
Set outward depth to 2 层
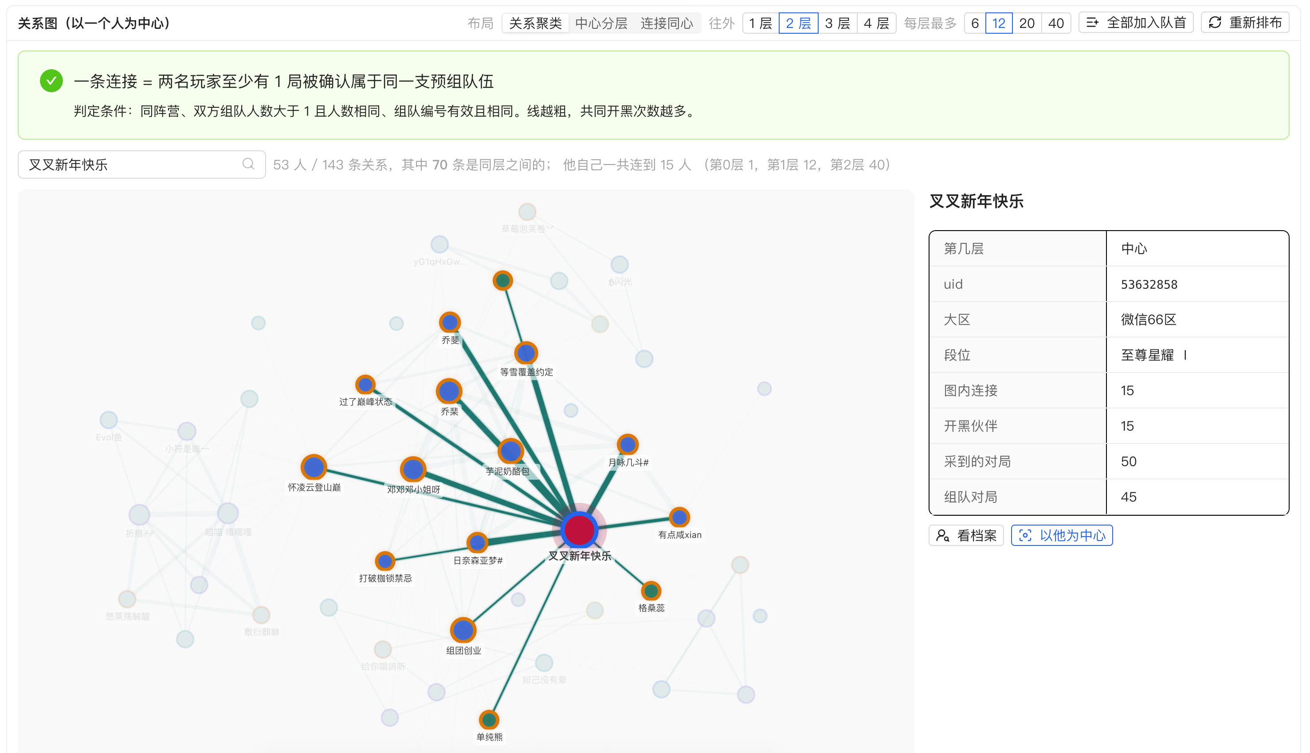click(798, 23)
